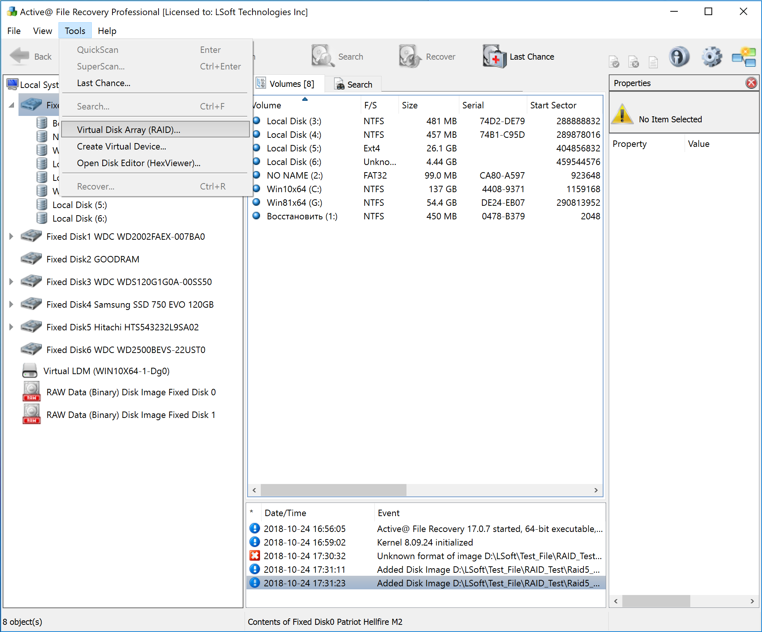This screenshot has height=632, width=762.
Task: Close the Properties panel with red X
Action: pyautogui.click(x=751, y=83)
